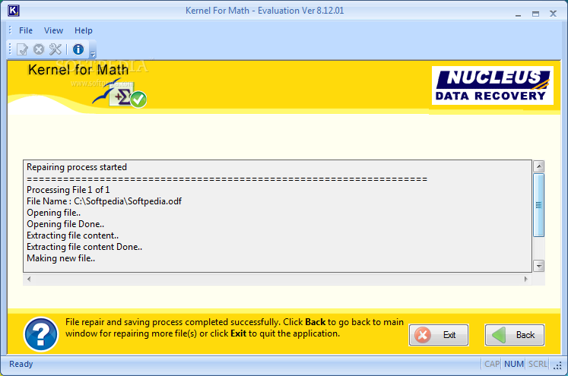This screenshot has width=568, height=376.
Task: Click the Exit button
Action: tap(439, 335)
